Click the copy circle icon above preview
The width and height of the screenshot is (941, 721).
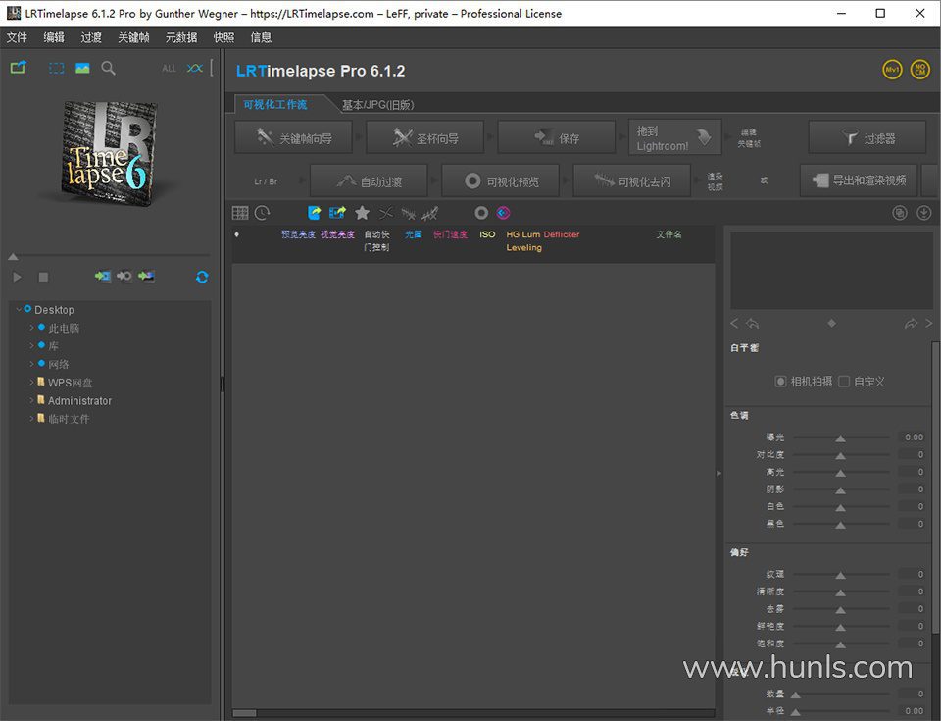click(900, 213)
